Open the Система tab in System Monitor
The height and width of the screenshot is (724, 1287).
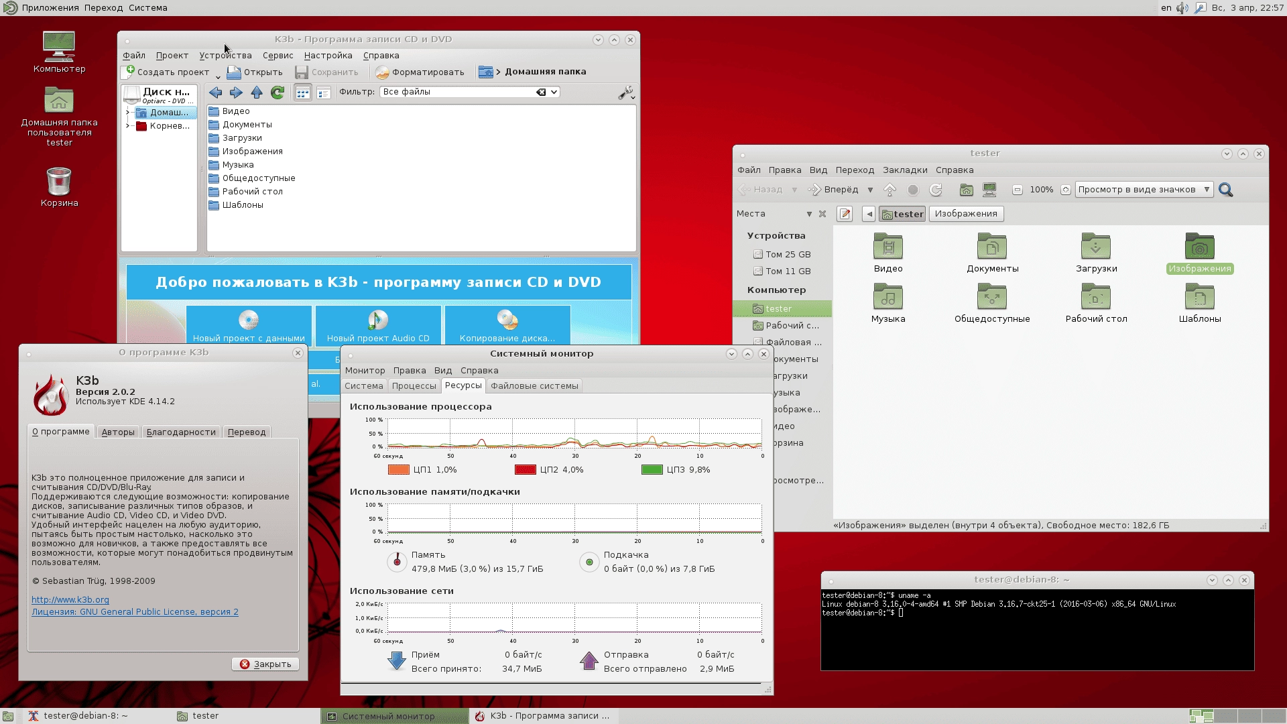coord(364,386)
